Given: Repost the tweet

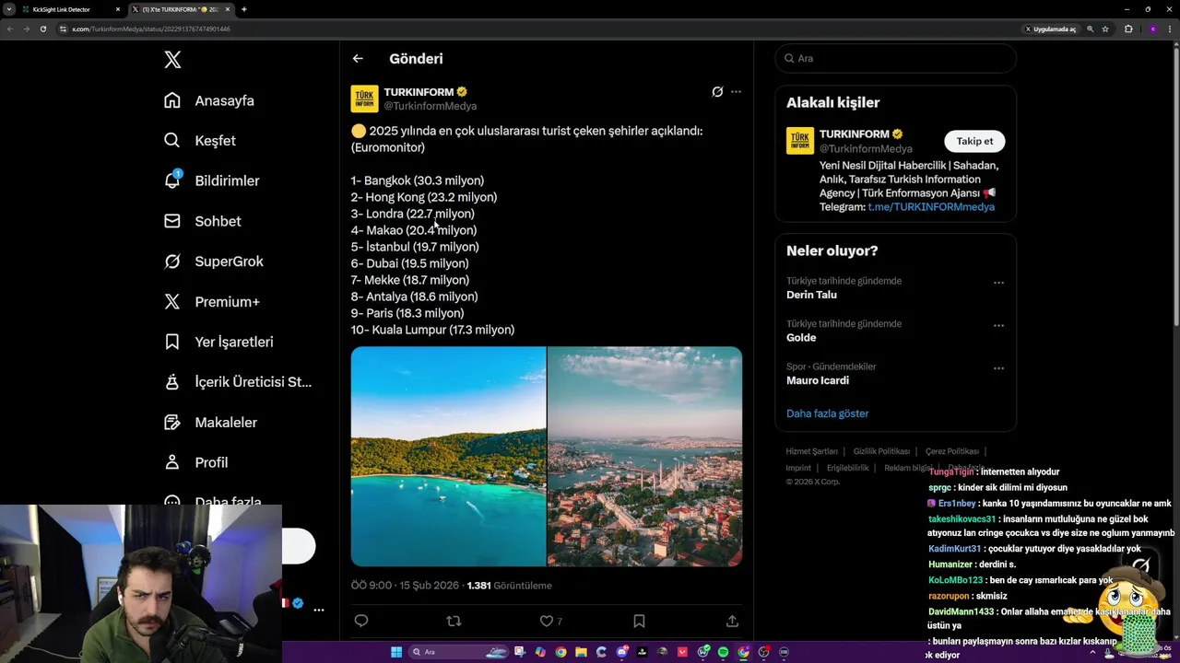Looking at the screenshot, I should [454, 621].
